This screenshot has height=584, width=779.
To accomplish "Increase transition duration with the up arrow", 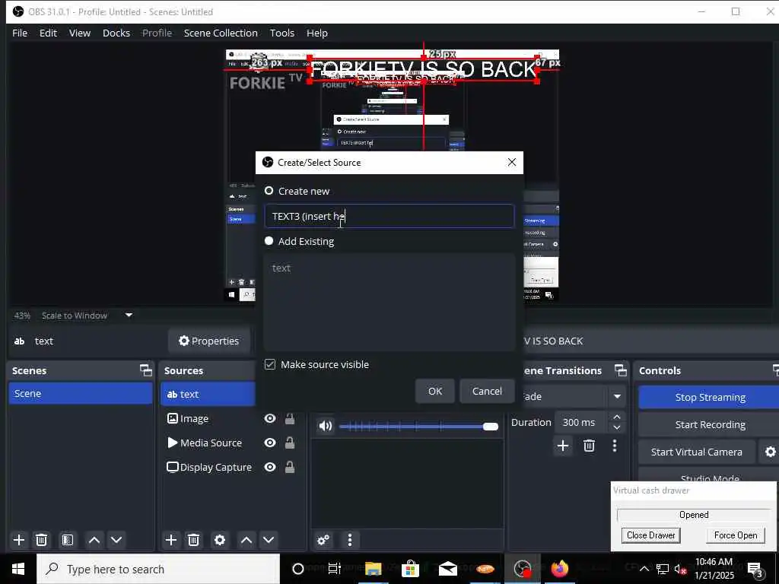I will coord(617,417).
